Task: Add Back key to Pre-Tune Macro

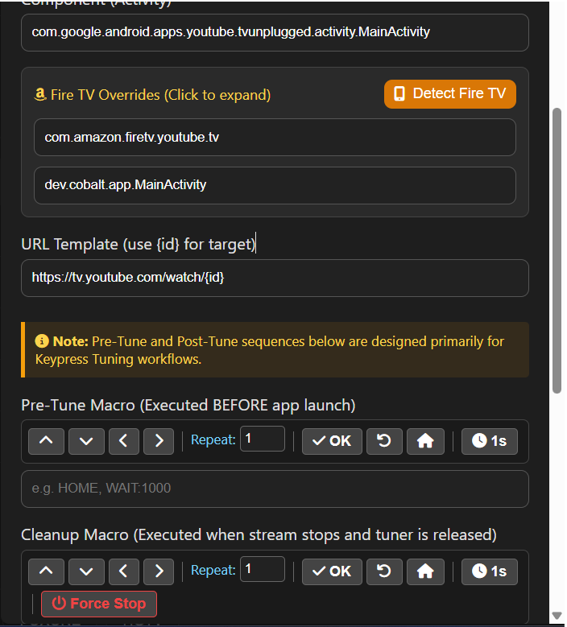Action: click(x=384, y=441)
